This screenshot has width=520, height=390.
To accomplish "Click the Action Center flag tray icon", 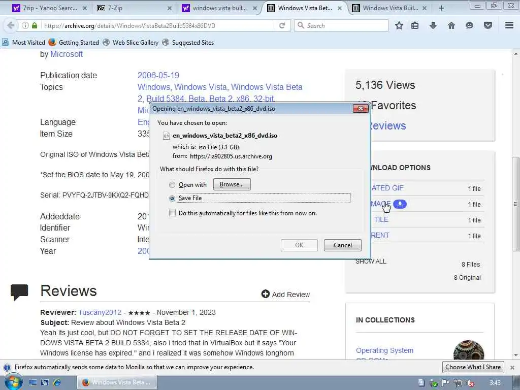I will coord(446,383).
